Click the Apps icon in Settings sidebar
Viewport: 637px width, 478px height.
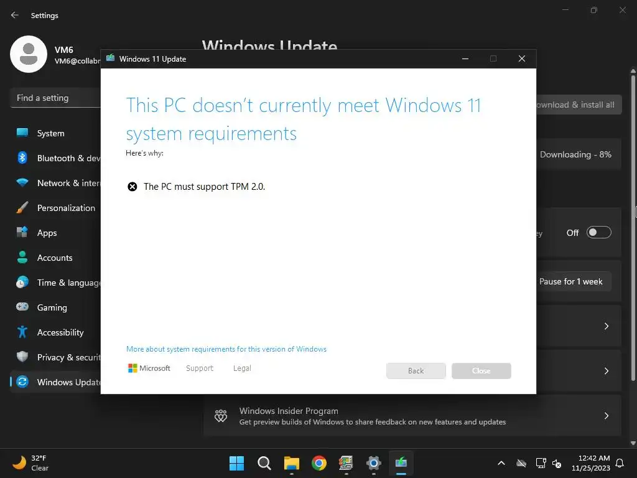22,232
